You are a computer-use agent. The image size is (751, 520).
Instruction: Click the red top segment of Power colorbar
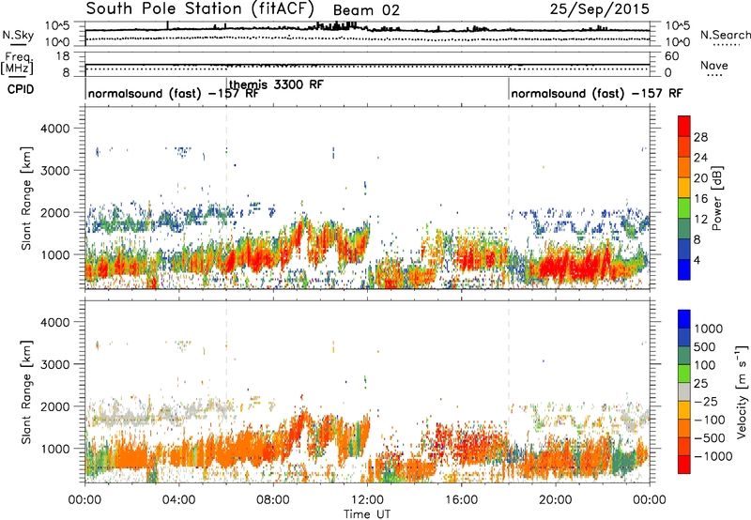684,127
